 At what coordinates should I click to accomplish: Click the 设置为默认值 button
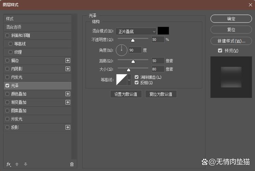click(126, 94)
